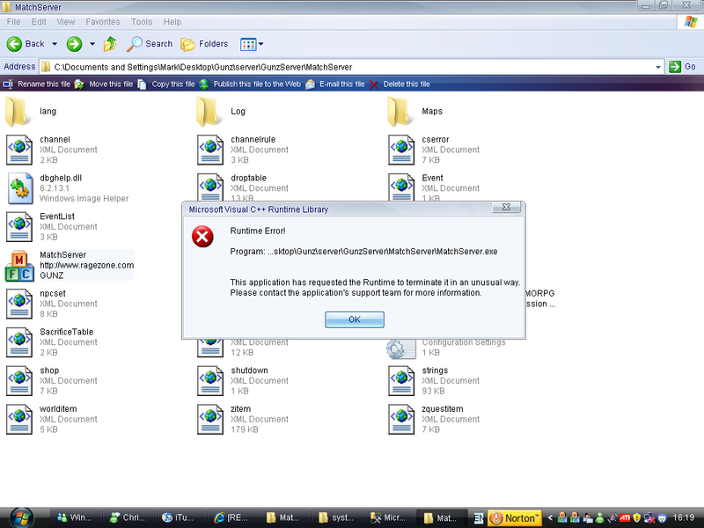Click the address bar path field
This screenshot has height=528, width=704.
[x=352, y=66]
